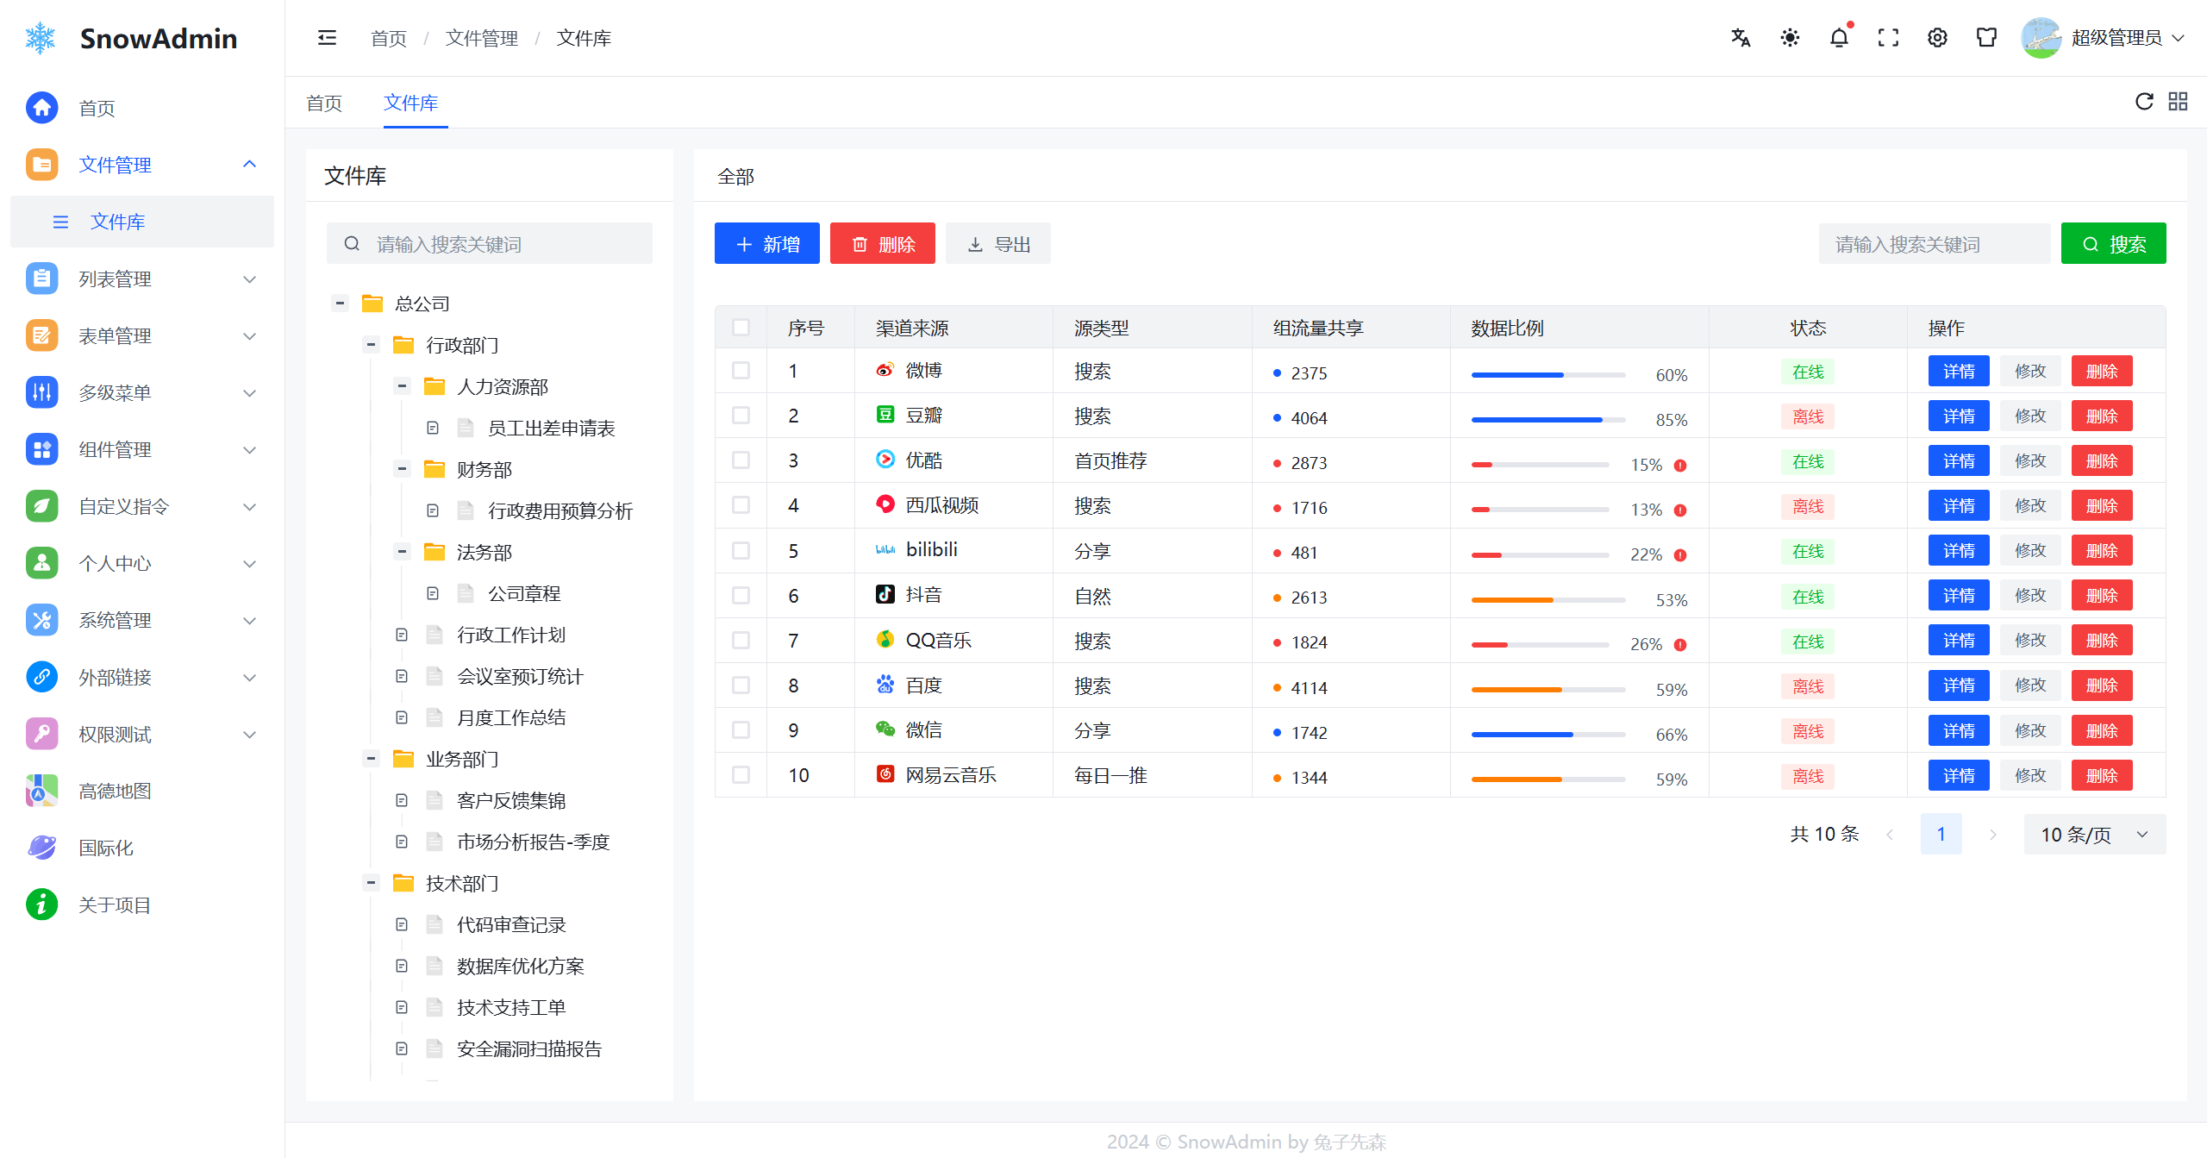Check the checkbox for 微博 row

click(x=741, y=371)
